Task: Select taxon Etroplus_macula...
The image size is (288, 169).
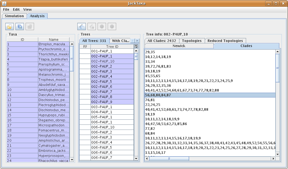Action: pyautogui.click(x=54, y=44)
